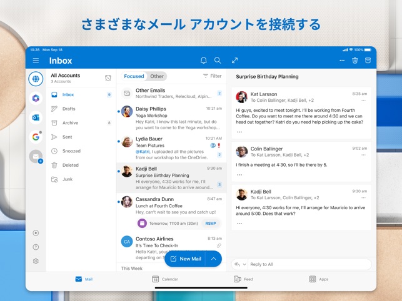Select the All Accounts globe icon
402x301 pixels.
(x=36, y=79)
